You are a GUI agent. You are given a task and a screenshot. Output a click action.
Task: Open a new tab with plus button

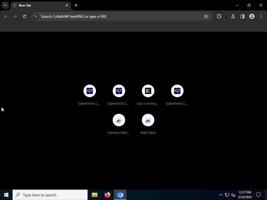pos(76,5)
